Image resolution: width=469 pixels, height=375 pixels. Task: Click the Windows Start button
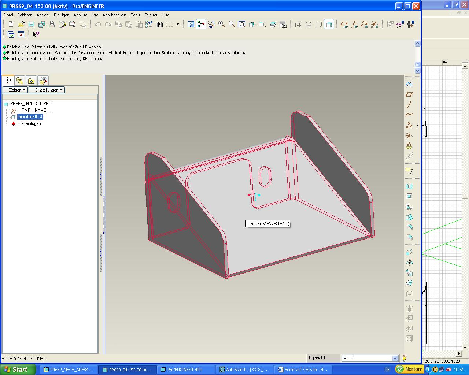coord(18,370)
